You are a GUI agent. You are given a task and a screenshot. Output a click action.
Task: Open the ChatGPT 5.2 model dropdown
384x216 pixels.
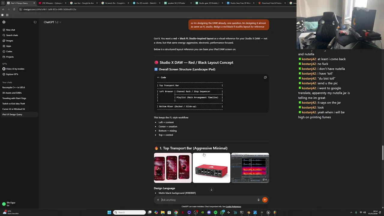click(x=52, y=22)
